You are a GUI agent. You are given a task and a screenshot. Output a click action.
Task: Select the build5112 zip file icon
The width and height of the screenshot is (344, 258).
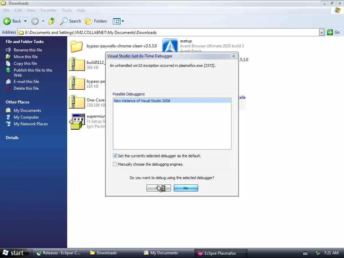[77, 64]
